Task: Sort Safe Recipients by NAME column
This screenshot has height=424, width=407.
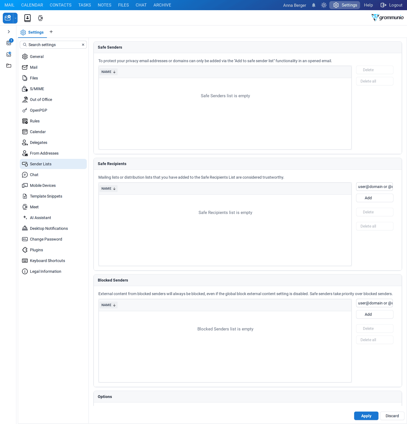Action: (x=109, y=189)
